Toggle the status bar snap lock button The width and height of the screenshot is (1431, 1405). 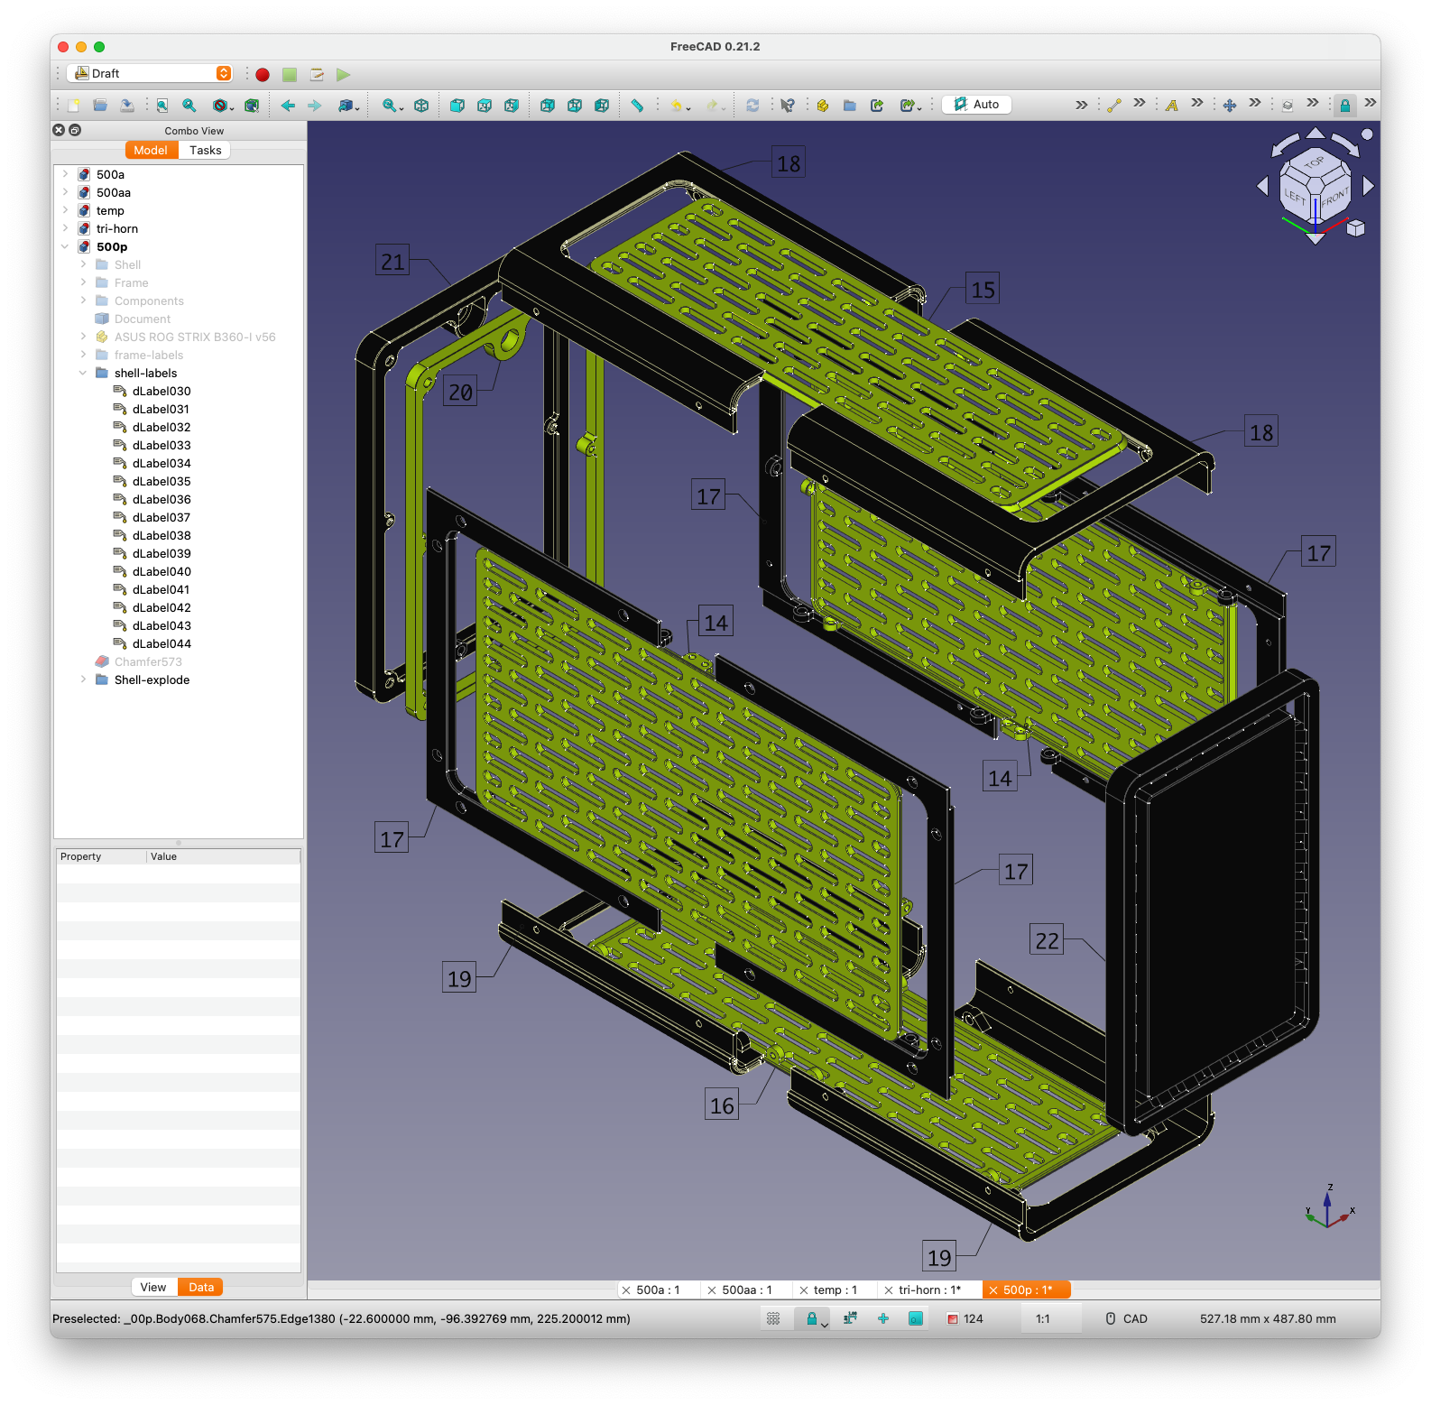coord(811,1319)
